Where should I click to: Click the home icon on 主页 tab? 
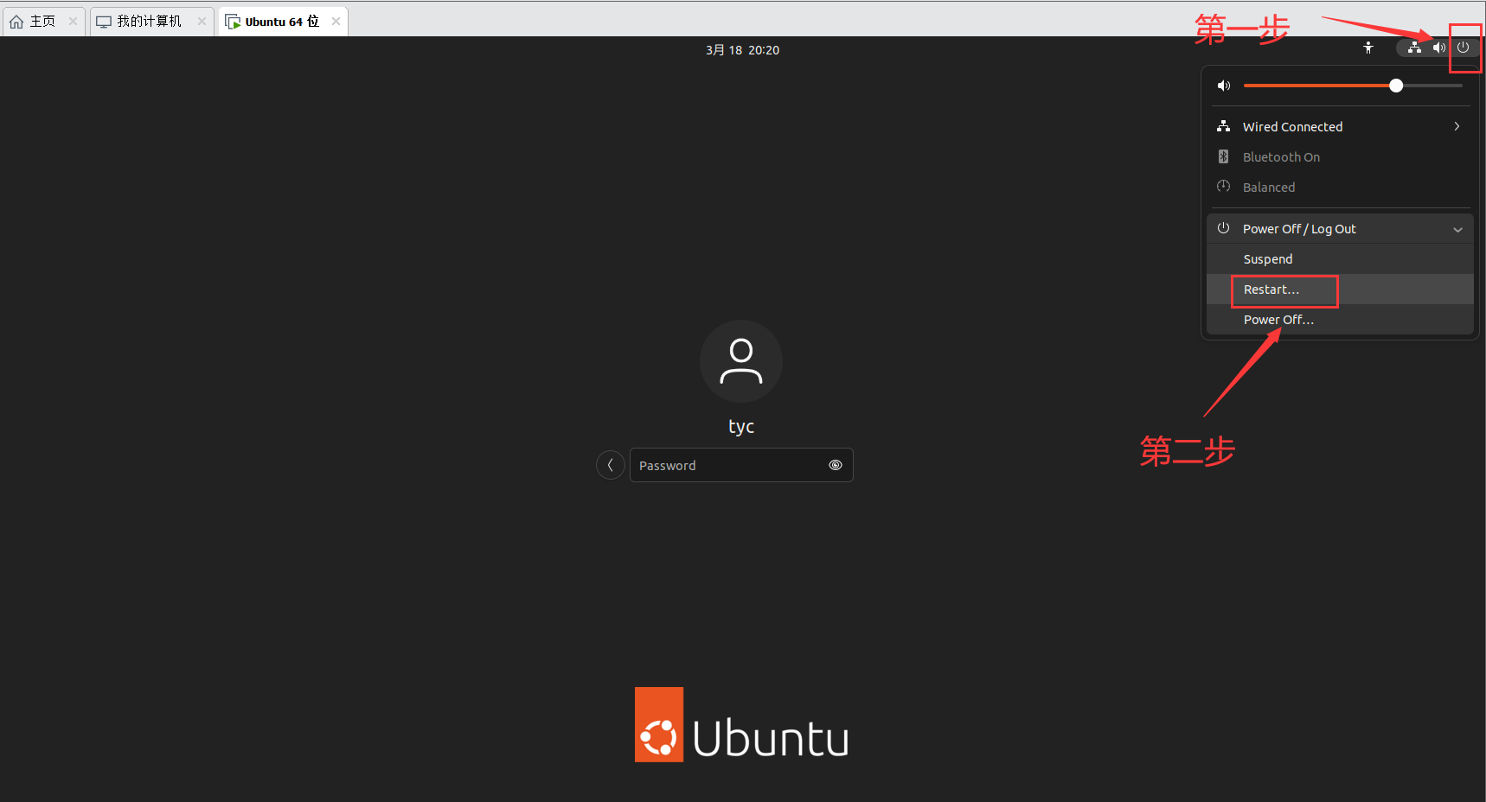(x=16, y=22)
